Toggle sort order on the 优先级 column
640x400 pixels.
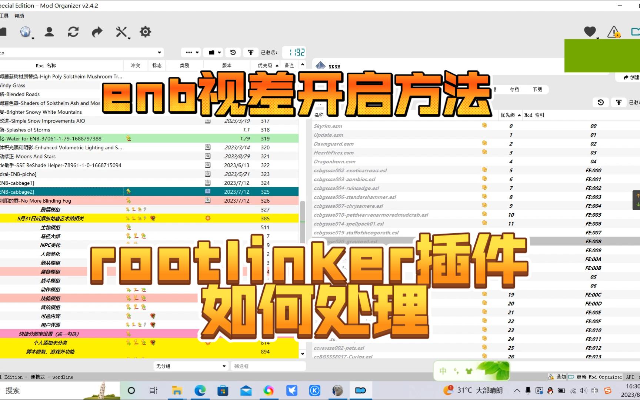click(265, 65)
